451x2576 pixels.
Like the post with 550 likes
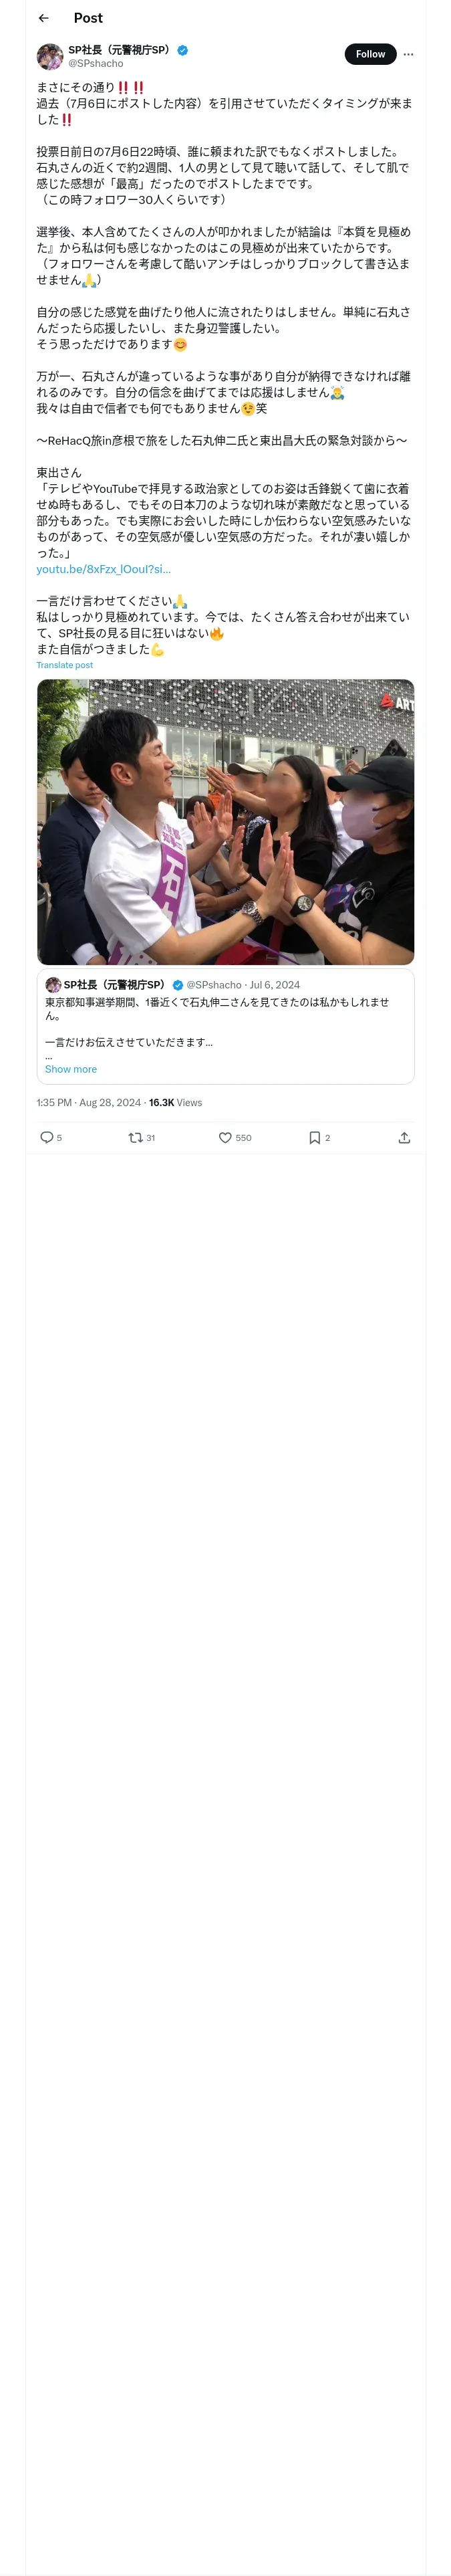coord(235,1137)
